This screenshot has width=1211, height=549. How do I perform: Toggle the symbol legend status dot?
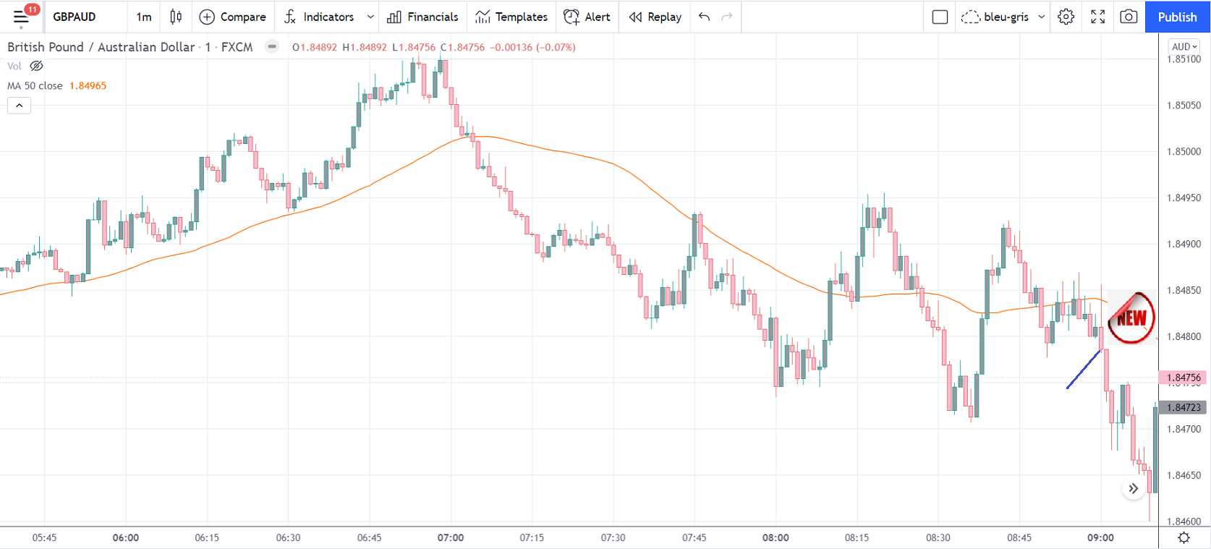coord(272,47)
